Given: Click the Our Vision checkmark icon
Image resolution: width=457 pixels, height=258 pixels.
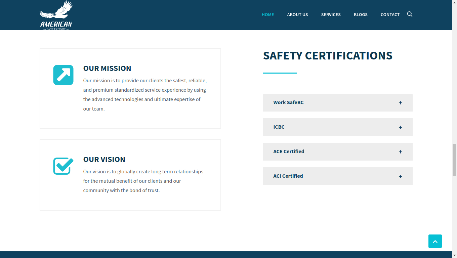Looking at the screenshot, I should pyautogui.click(x=63, y=166).
